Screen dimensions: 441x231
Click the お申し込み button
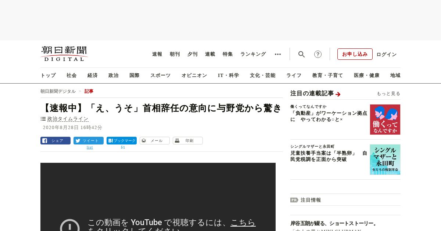click(355, 54)
